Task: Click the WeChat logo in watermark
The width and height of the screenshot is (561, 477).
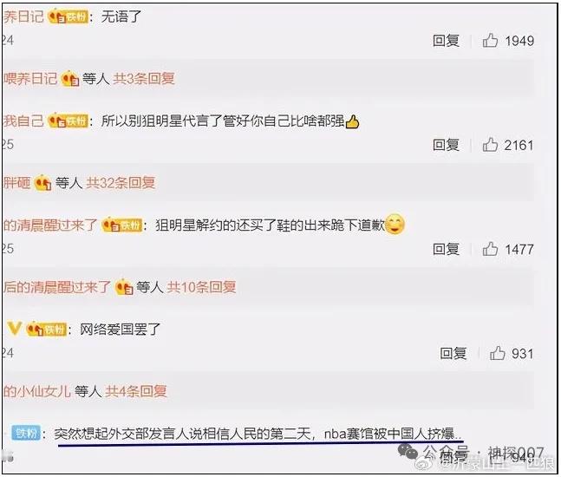Action: pos(408,451)
